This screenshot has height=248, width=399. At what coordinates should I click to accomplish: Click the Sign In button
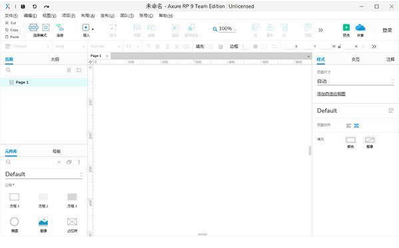(387, 30)
